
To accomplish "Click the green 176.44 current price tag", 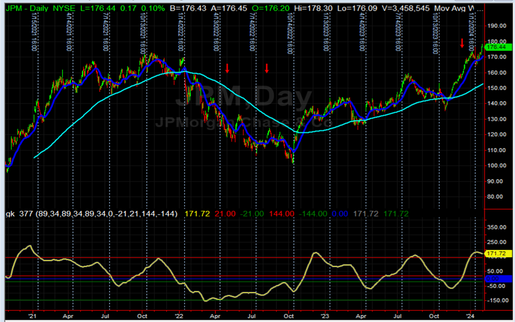I will pos(498,47).
